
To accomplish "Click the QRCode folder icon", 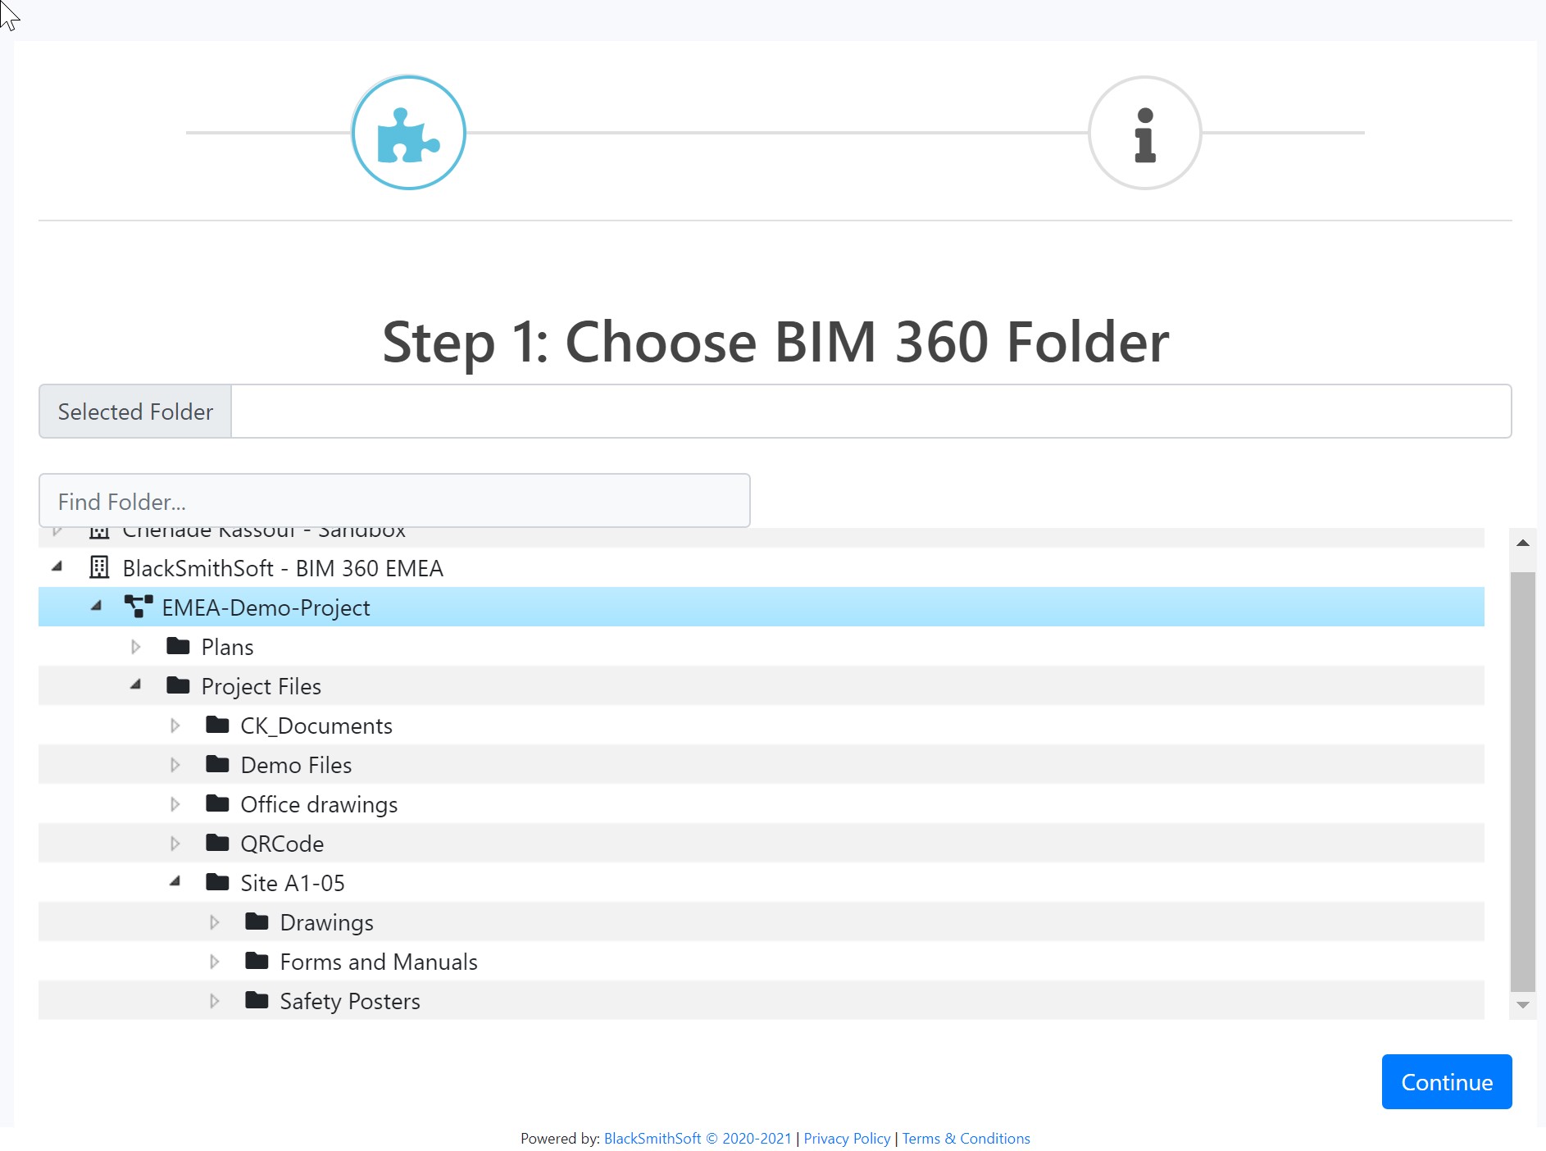I will [x=217, y=843].
